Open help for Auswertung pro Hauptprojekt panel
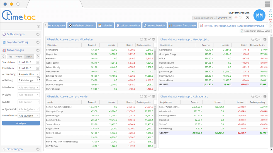Viewport: 273px width, 153px height. coord(257,39)
